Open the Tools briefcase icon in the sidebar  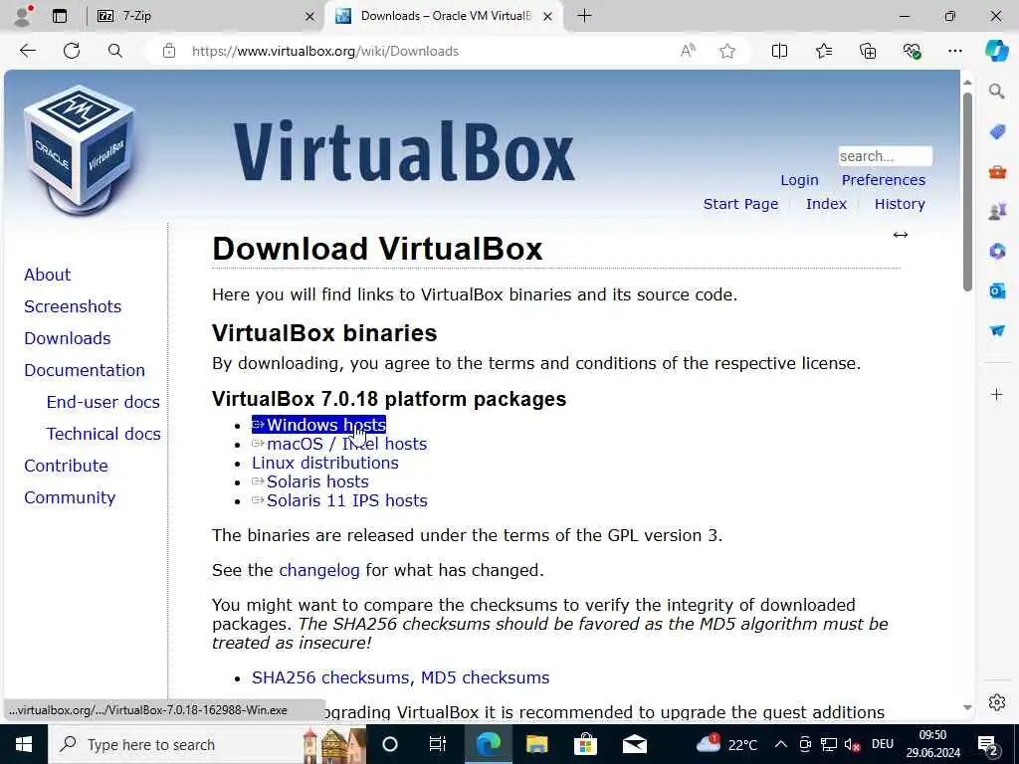pyautogui.click(x=997, y=172)
